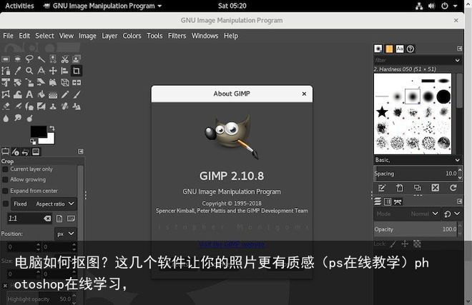Open the Filters menu
This screenshot has width=472, height=305.
click(177, 36)
